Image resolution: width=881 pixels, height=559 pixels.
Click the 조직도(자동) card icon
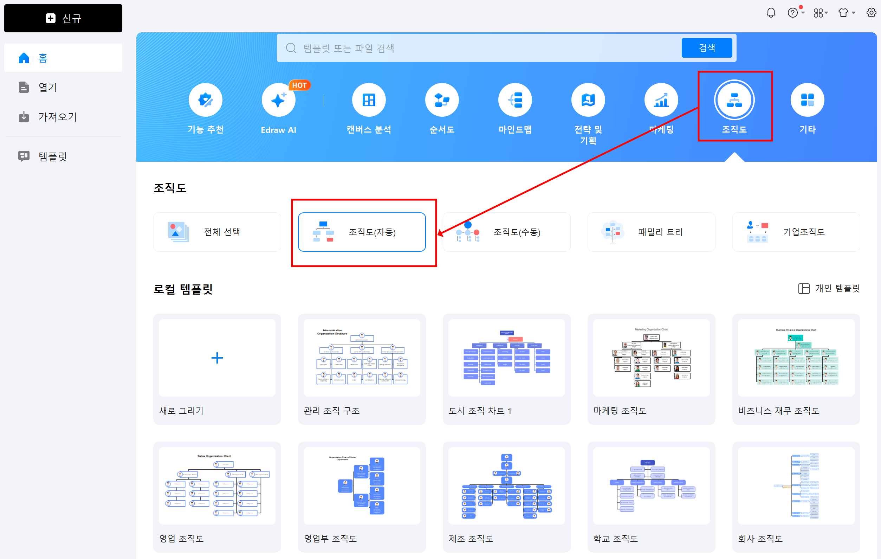tap(323, 232)
